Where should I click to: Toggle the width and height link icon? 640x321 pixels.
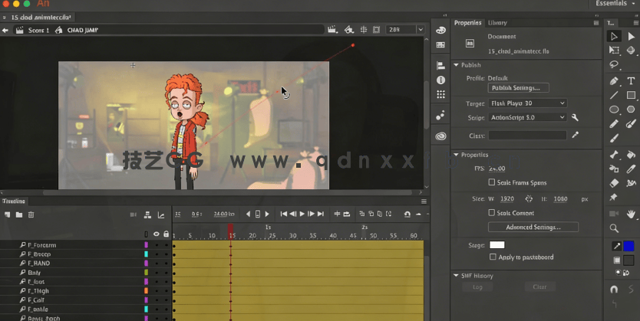[x=529, y=198]
